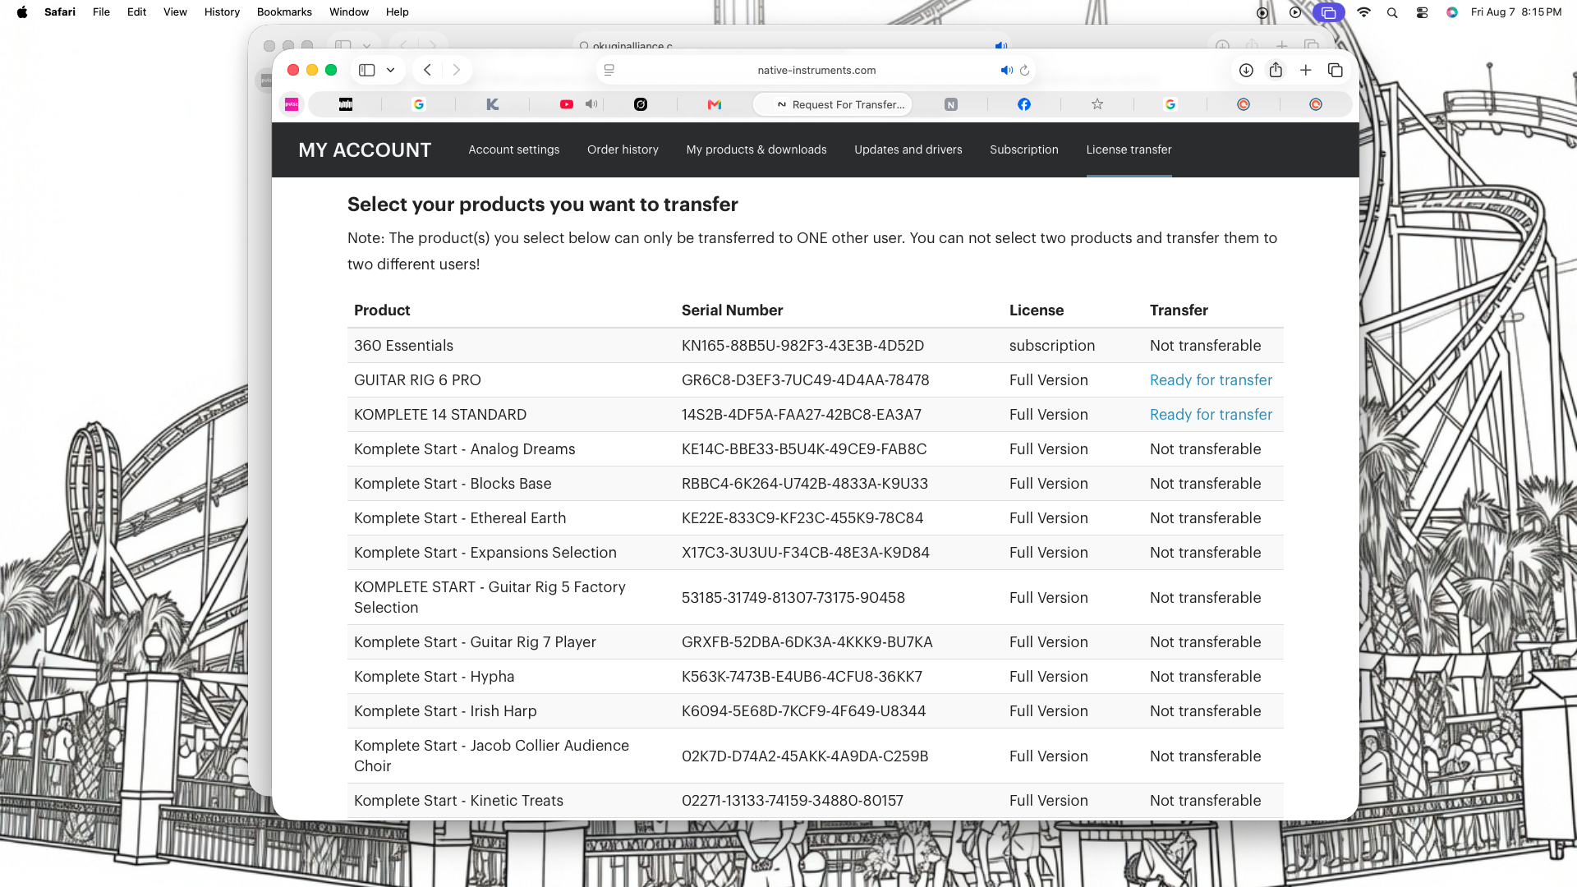Click the GUITAR RIG 6 PRO product name
Viewport: 1577px width, 887px height.
pyautogui.click(x=417, y=380)
